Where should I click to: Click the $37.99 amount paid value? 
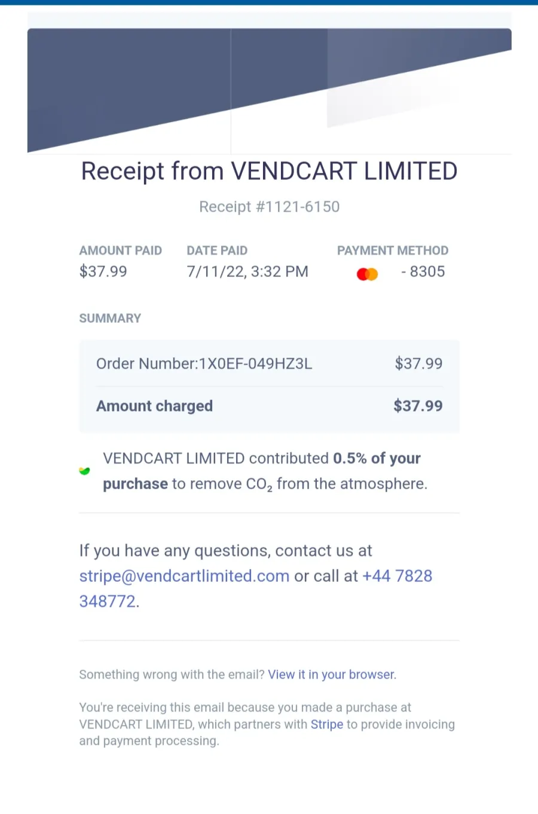coord(103,272)
